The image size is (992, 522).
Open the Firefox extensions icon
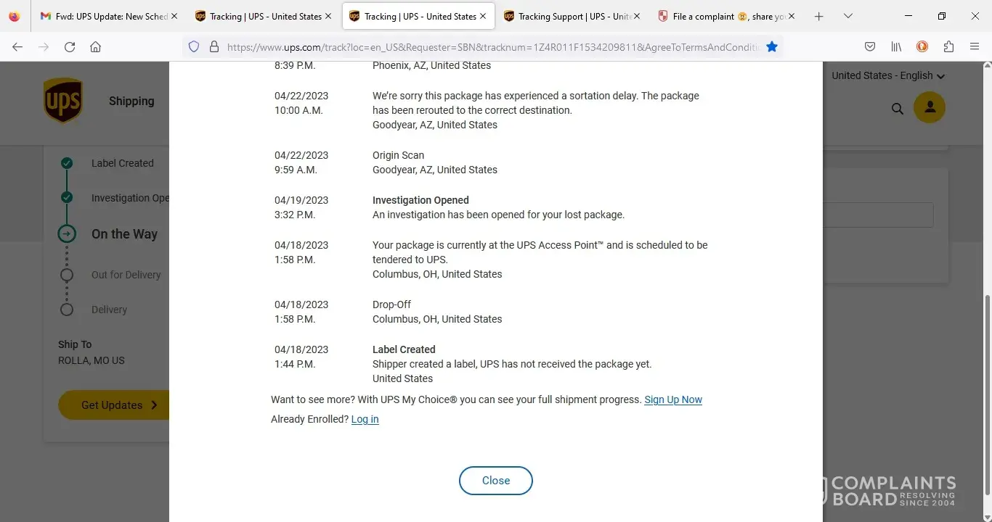click(948, 46)
